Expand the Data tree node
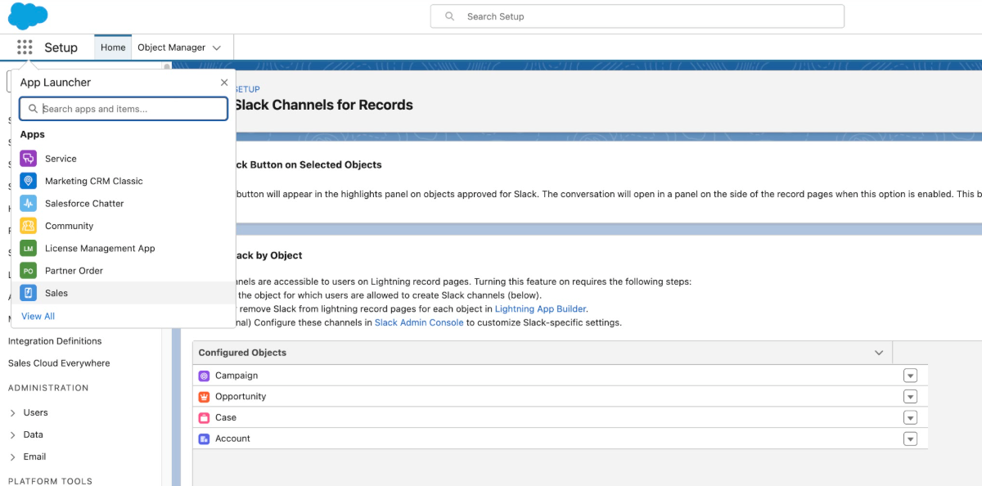The height and width of the screenshot is (486, 982). tap(13, 435)
